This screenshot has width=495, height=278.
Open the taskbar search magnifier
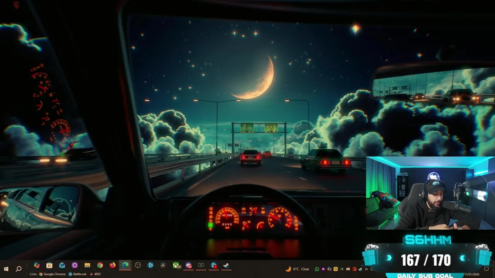pos(18,269)
